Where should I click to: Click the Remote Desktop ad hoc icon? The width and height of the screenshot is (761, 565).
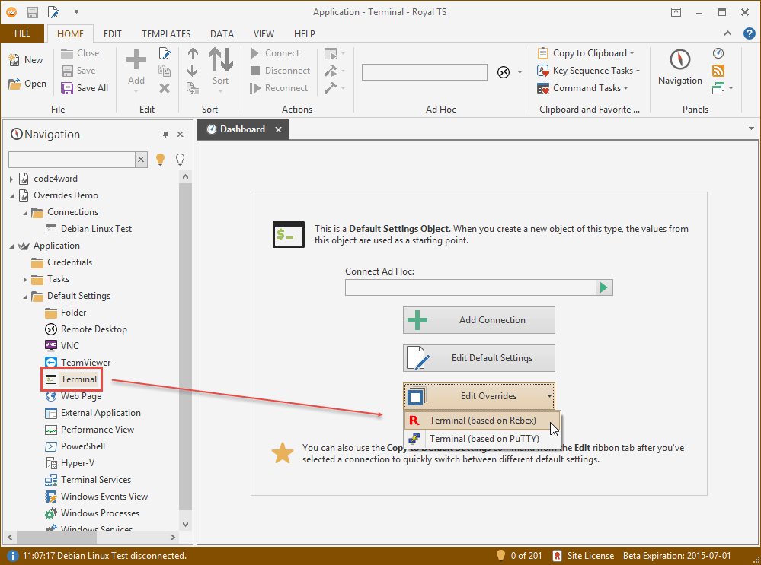pyautogui.click(x=504, y=73)
